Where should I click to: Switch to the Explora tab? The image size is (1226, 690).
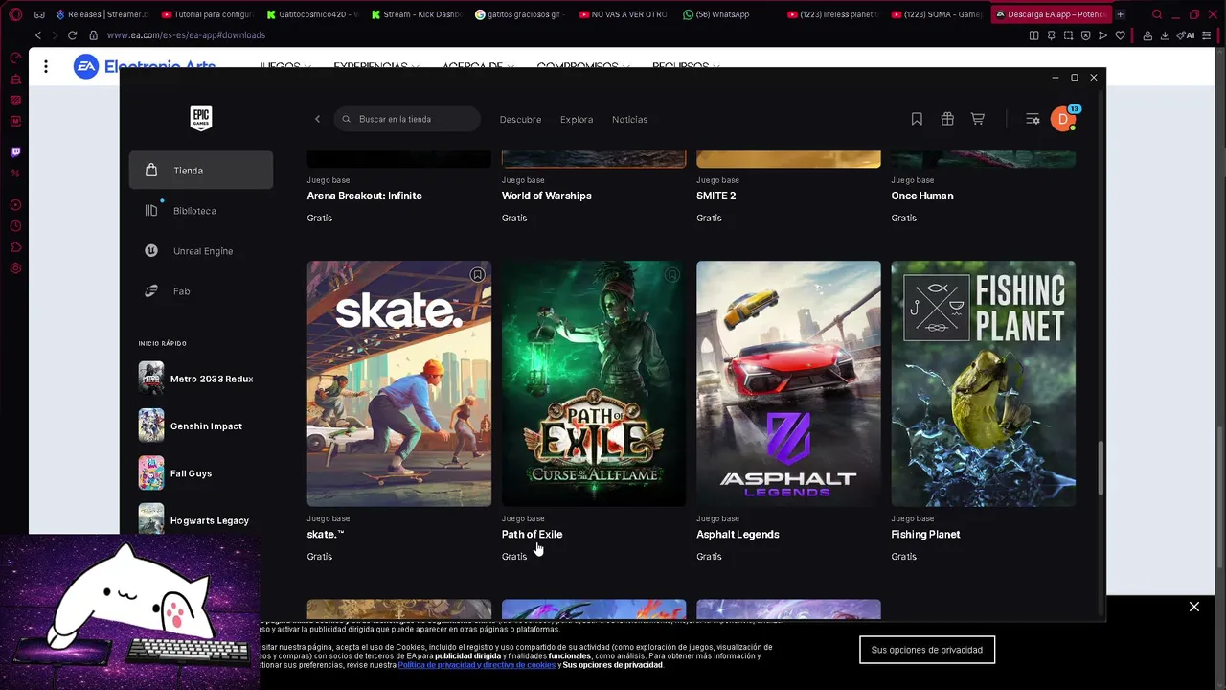pos(577,120)
